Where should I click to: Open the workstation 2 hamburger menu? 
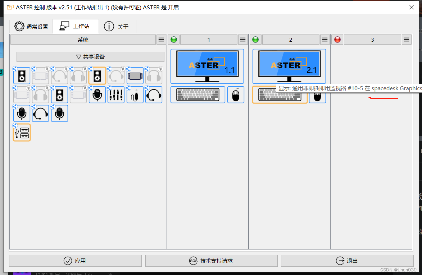point(325,40)
